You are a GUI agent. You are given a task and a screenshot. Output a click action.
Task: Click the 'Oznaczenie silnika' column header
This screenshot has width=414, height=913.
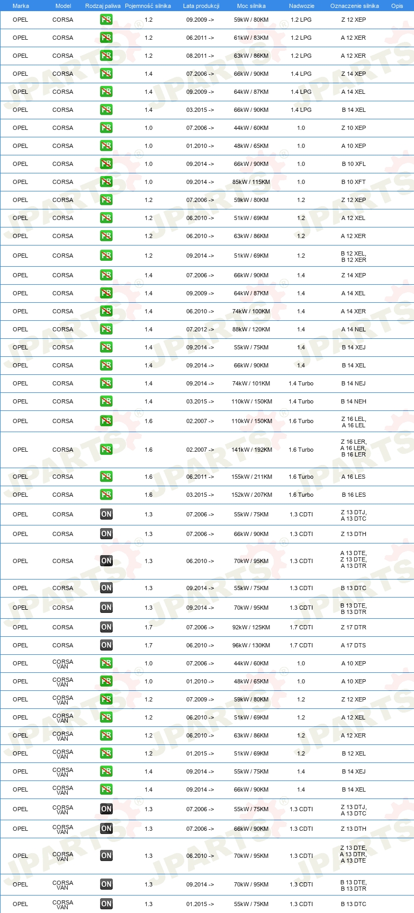click(354, 6)
